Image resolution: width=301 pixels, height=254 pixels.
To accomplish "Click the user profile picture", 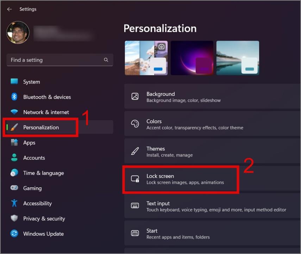I will pos(18,33).
